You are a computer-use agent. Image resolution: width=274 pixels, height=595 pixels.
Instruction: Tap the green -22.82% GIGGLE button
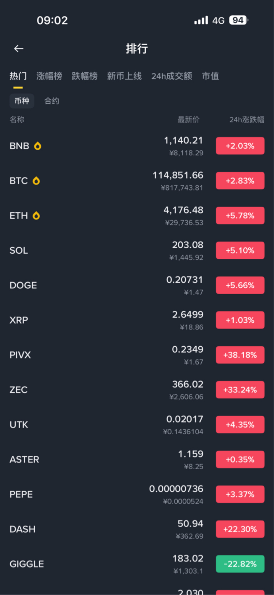coord(240,564)
